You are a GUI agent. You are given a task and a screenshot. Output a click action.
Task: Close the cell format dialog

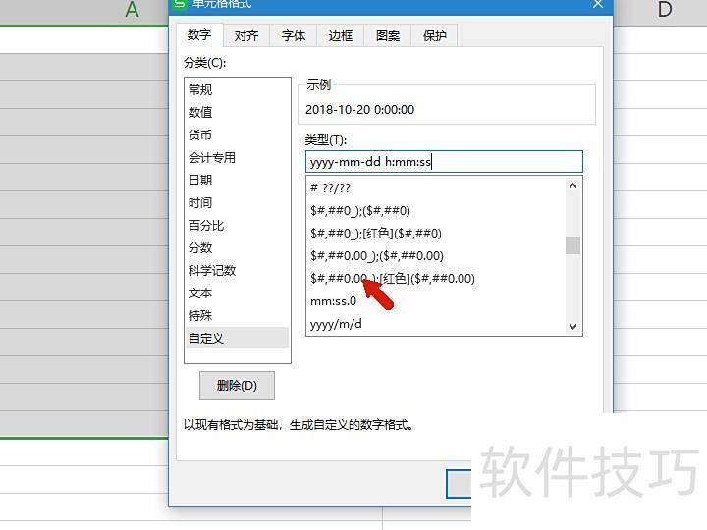[x=598, y=5]
